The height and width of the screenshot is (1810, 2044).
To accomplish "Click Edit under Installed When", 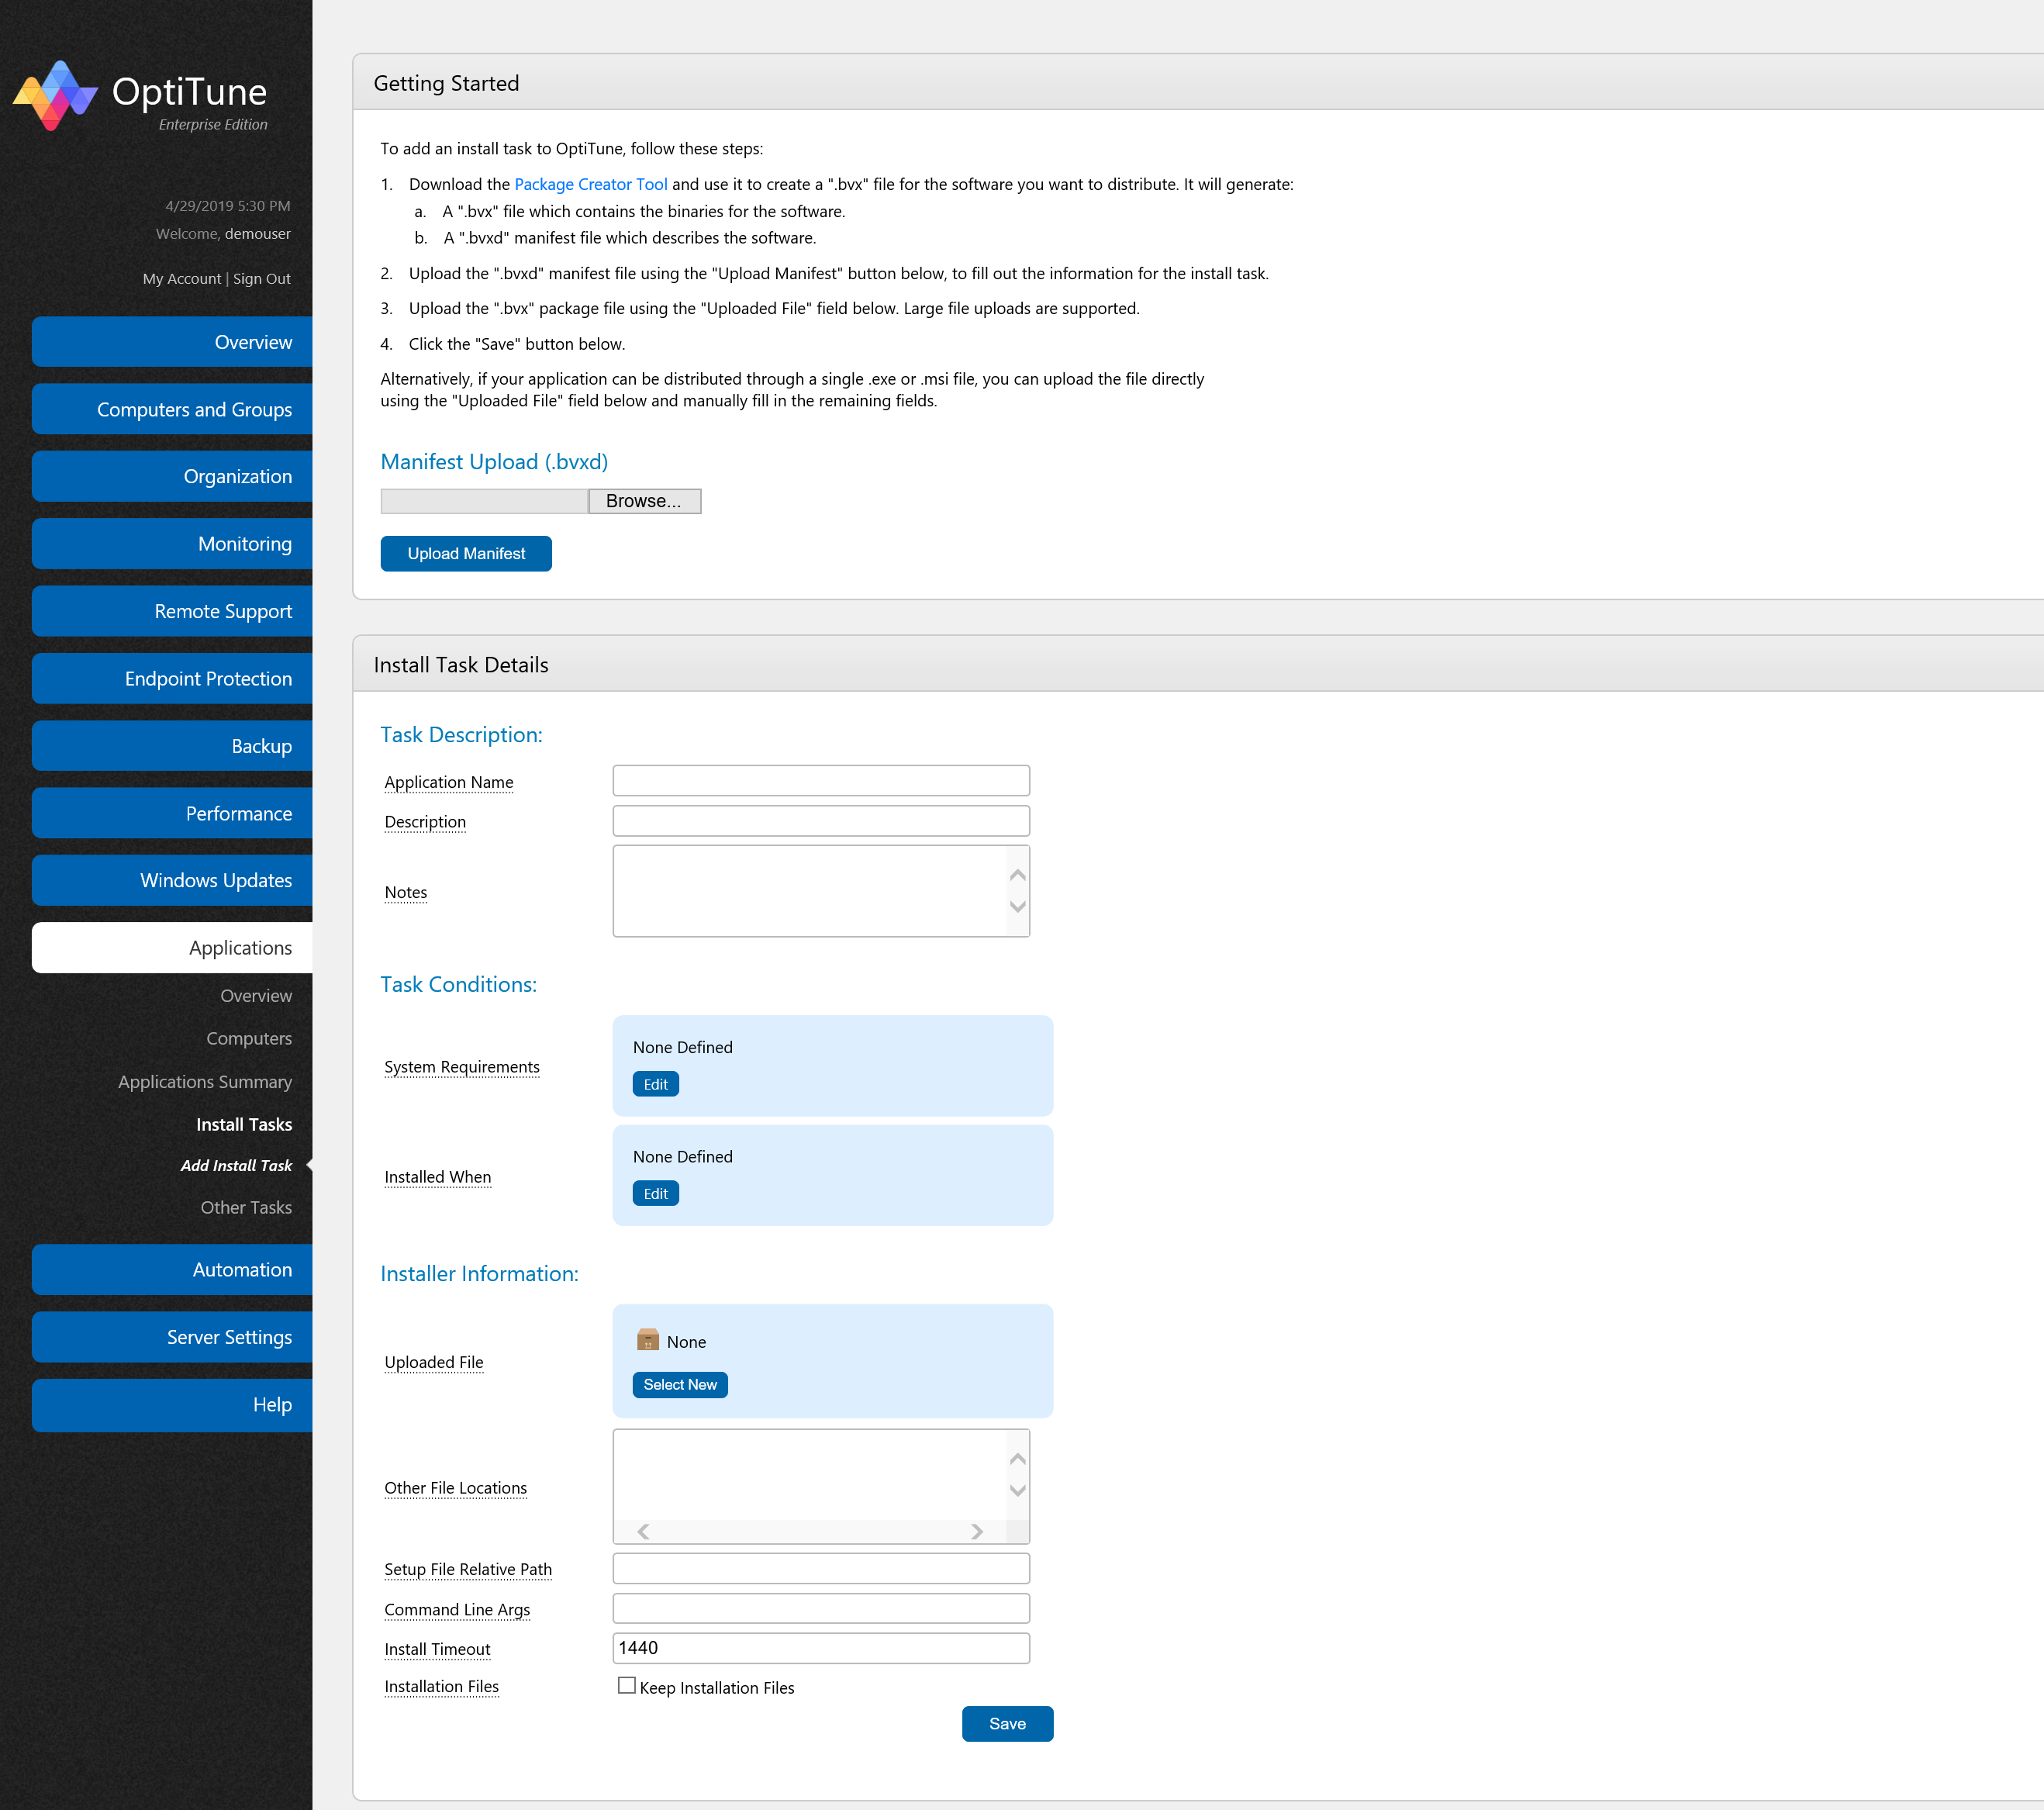I will pyautogui.click(x=655, y=1192).
